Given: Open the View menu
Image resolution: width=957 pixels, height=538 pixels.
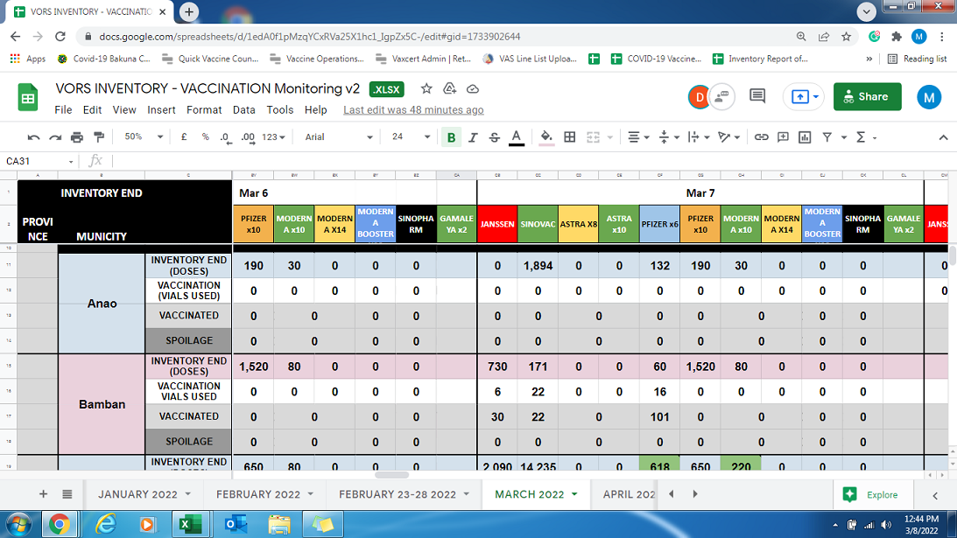Looking at the screenshot, I should tap(124, 110).
